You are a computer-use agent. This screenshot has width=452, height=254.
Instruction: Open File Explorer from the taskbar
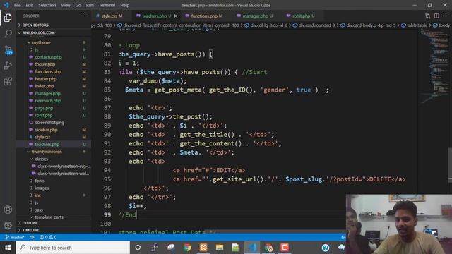220,248
